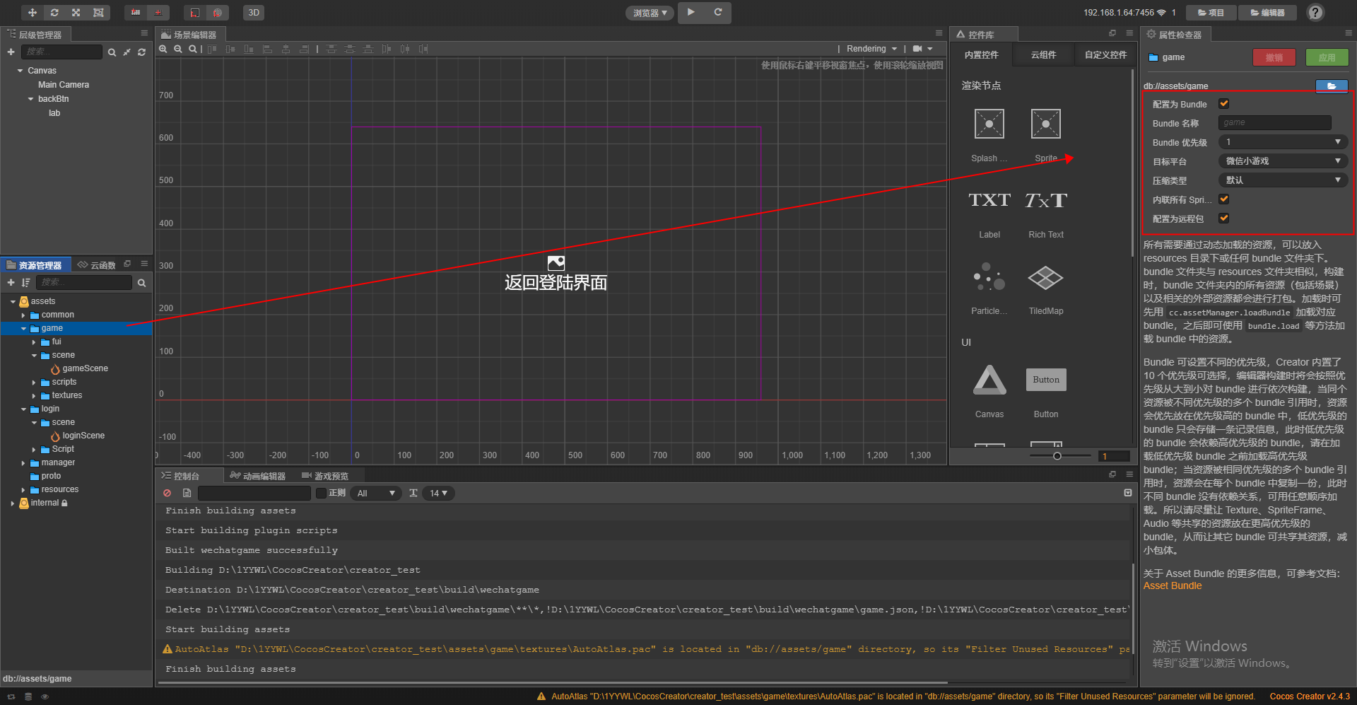Open the Rendering dropdown in scene editor
The height and width of the screenshot is (705, 1357).
(871, 49)
